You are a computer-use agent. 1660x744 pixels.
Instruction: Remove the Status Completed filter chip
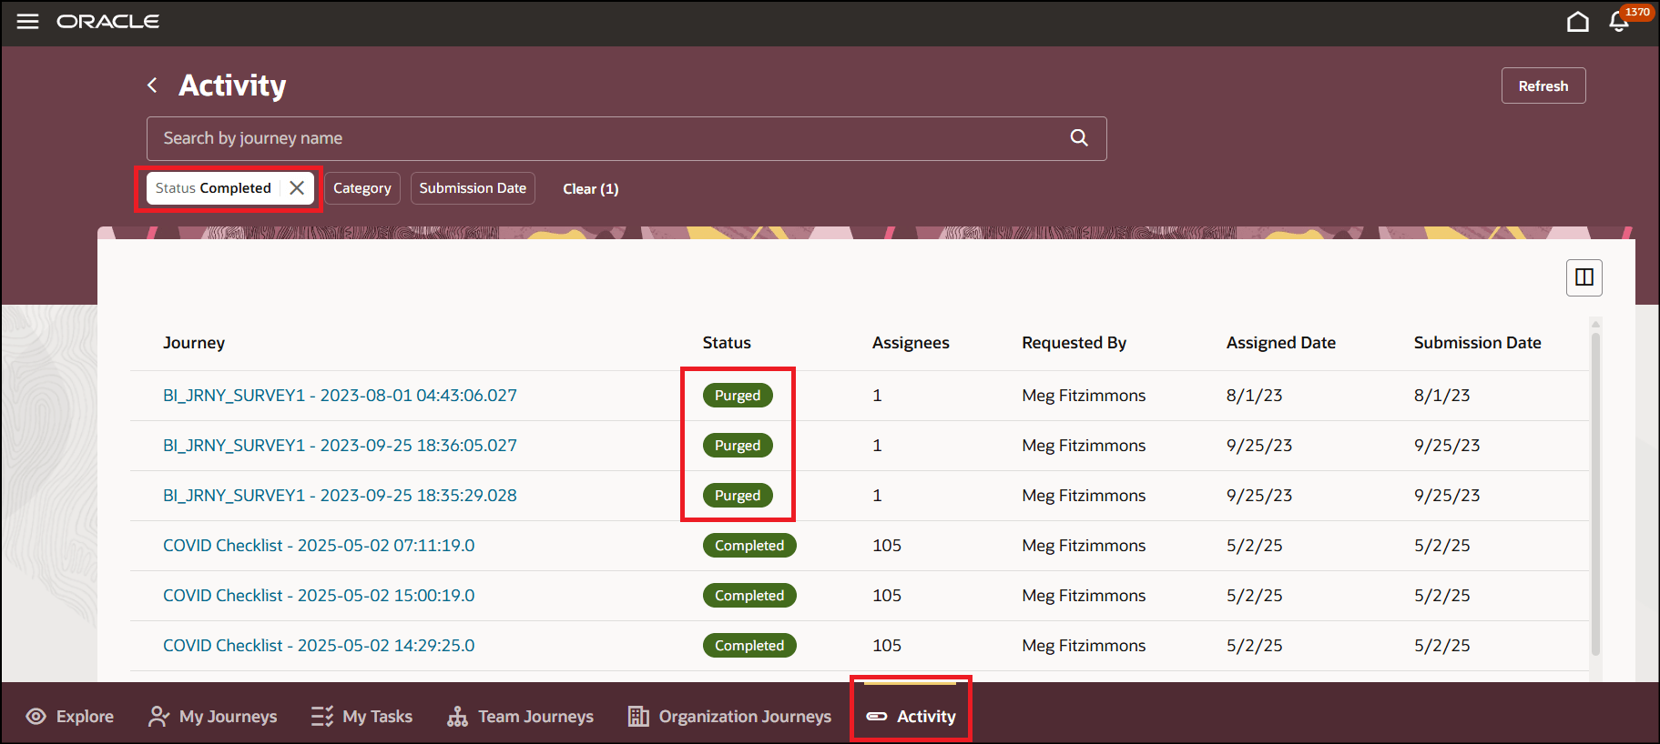[297, 188]
